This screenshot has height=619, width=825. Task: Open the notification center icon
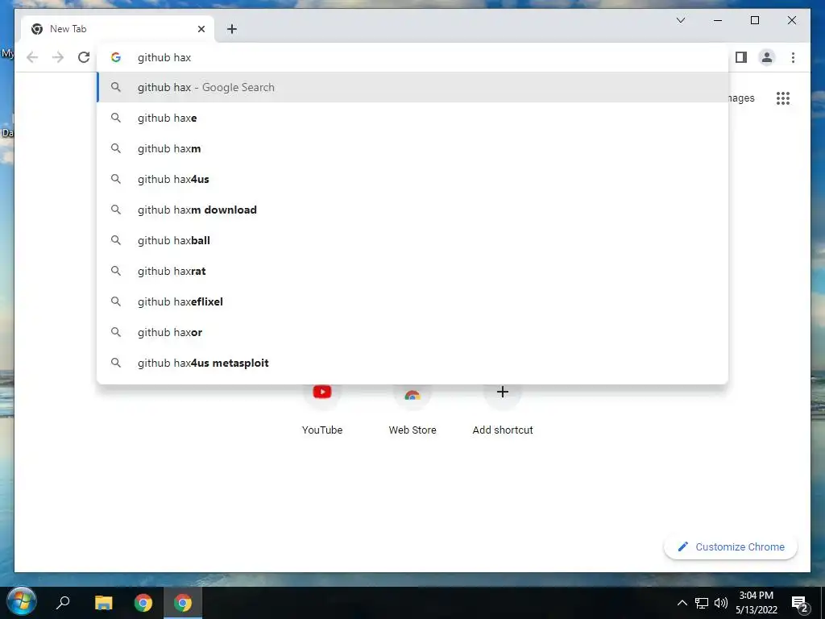800,604
